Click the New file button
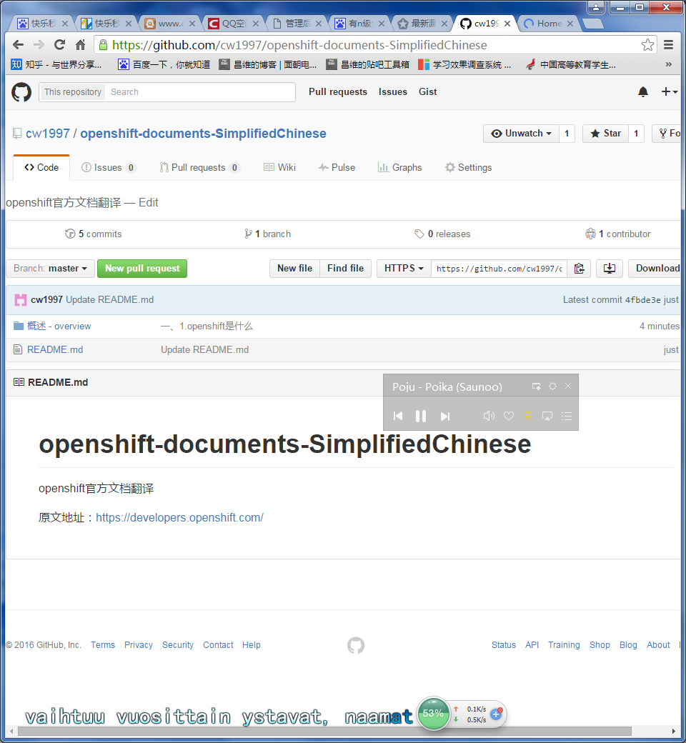 tap(295, 269)
